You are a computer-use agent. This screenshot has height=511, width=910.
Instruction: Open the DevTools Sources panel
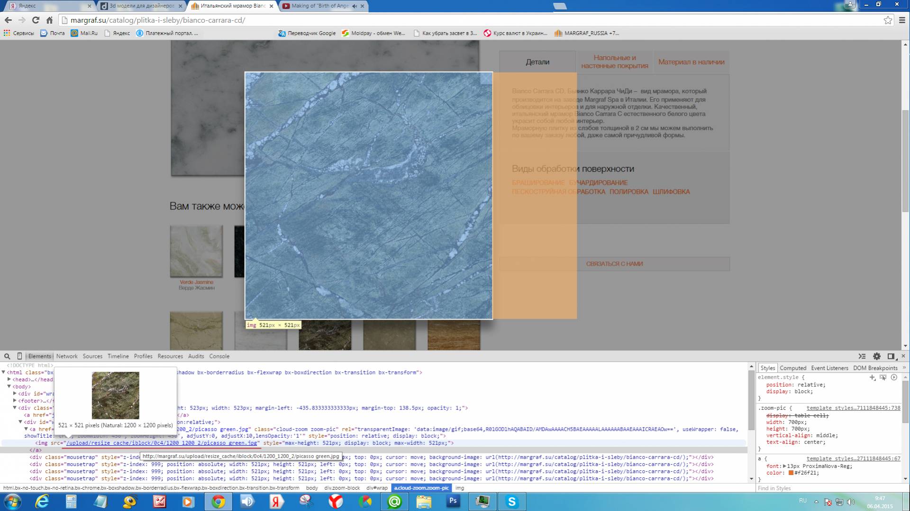pos(92,356)
